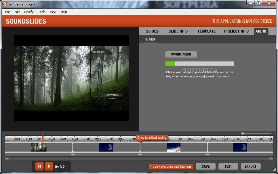
Task: Select the third timeline slide with white and blue thumbnail
Action: (174, 147)
